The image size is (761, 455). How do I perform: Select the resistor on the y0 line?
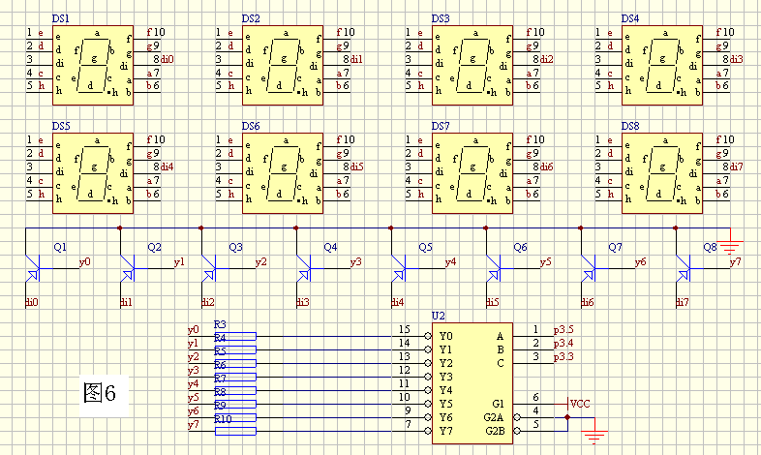point(235,336)
